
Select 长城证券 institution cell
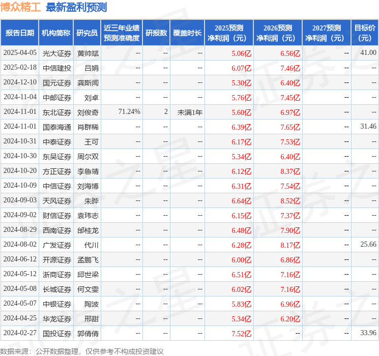(x=57, y=289)
